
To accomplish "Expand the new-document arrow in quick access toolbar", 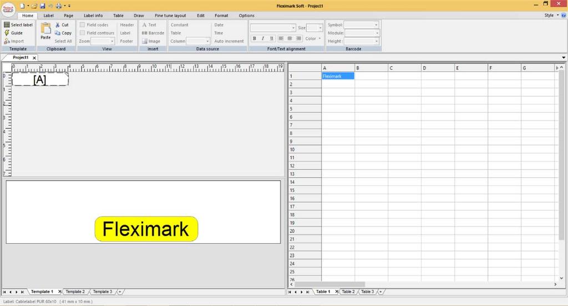I will click(x=28, y=6).
